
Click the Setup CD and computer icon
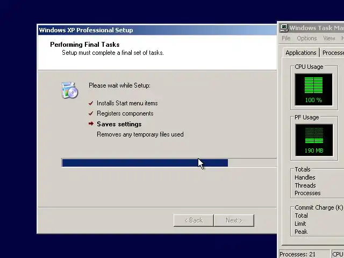(x=69, y=90)
